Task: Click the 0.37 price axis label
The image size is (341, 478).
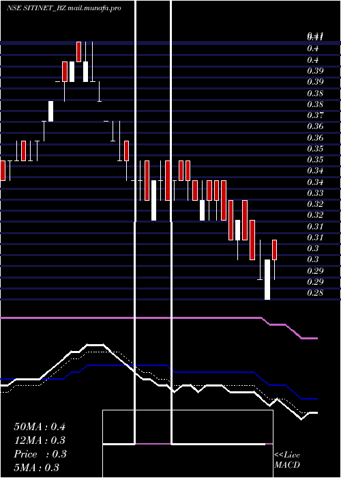Action: coord(315,115)
